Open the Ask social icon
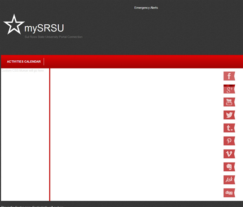This screenshot has height=207, width=243. [229, 180]
